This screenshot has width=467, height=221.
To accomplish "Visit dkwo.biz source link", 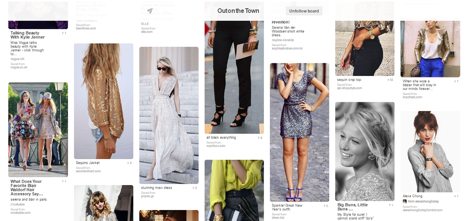I will (279, 218).
